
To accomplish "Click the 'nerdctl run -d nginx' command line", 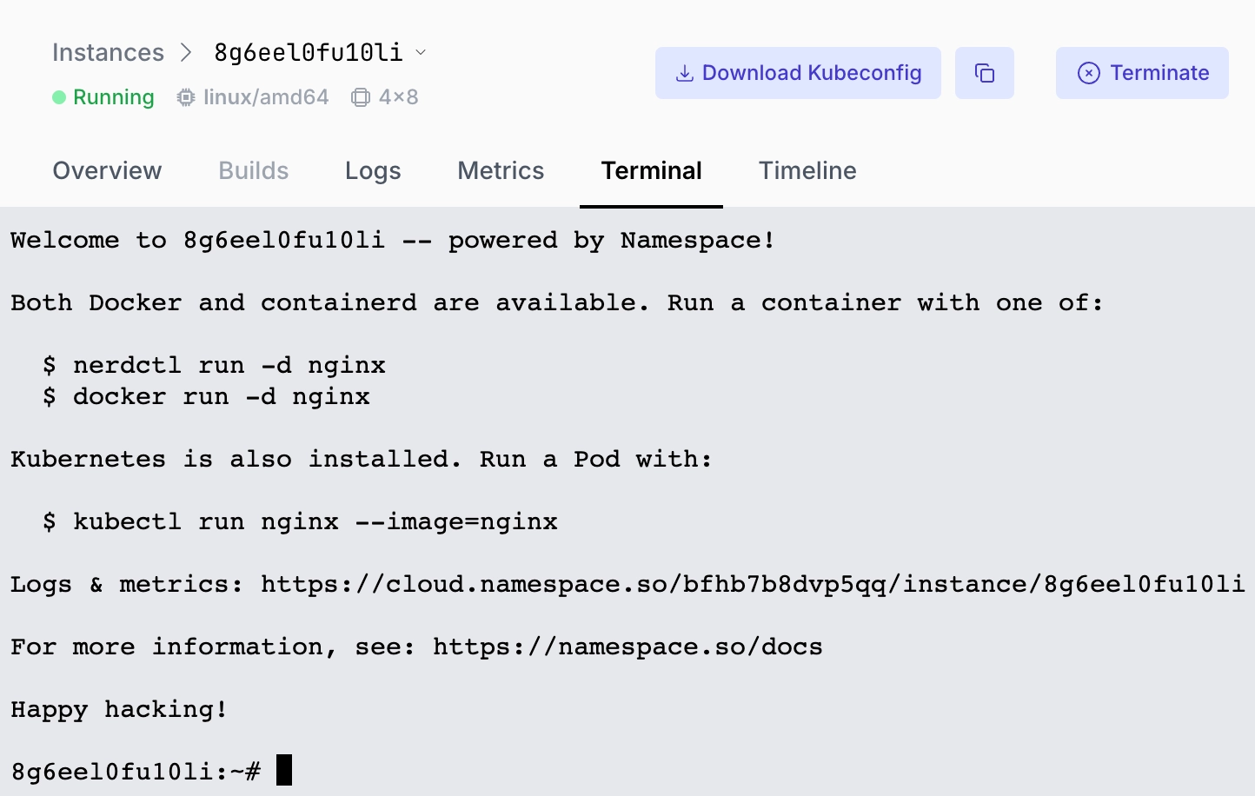I will [x=214, y=366].
